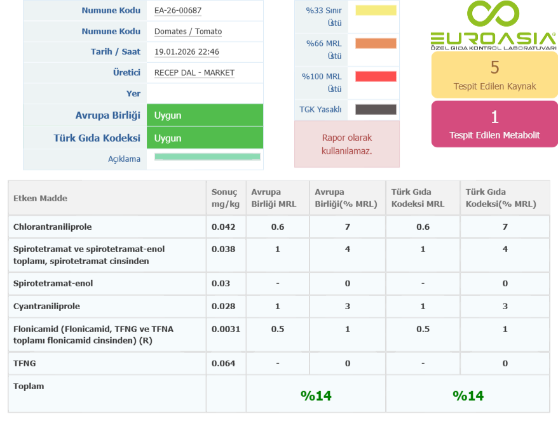Open the 5 Tespit Edilen Kaynak card
The height and width of the screenshot is (426, 558).
494,74
